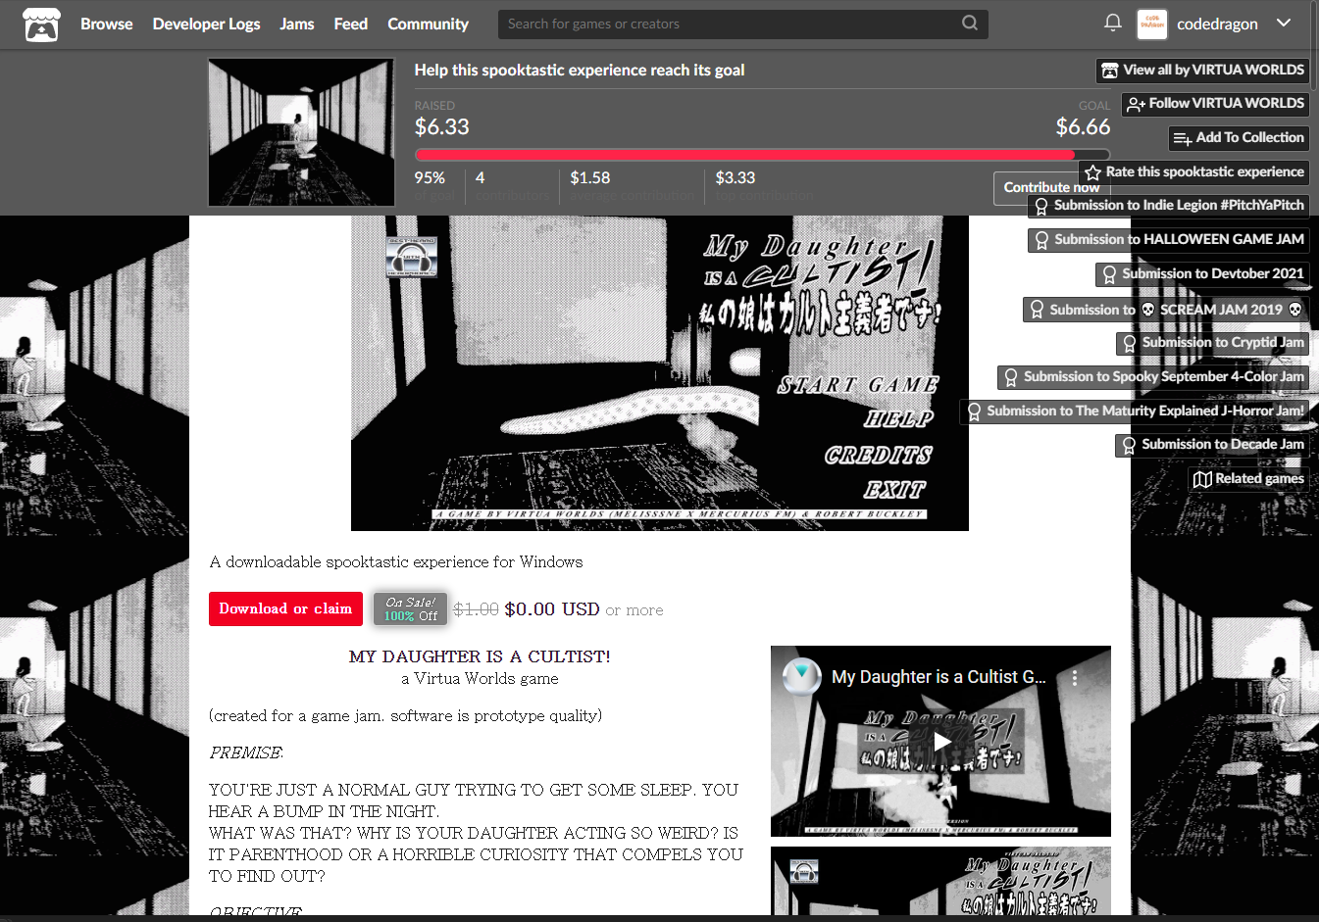Viewport: 1319px width, 922px height.
Task: Open the video options three-dot menu
Action: 1075,678
